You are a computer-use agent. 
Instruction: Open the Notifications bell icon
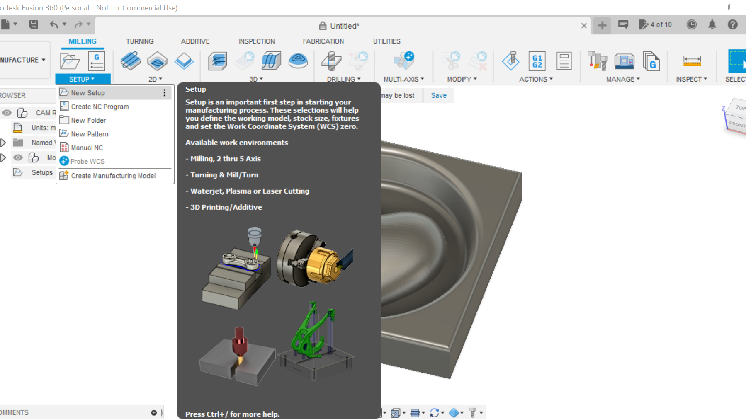(x=712, y=24)
